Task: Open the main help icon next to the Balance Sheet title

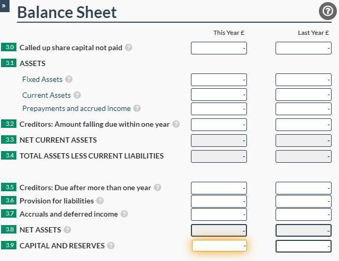Action: point(327,11)
